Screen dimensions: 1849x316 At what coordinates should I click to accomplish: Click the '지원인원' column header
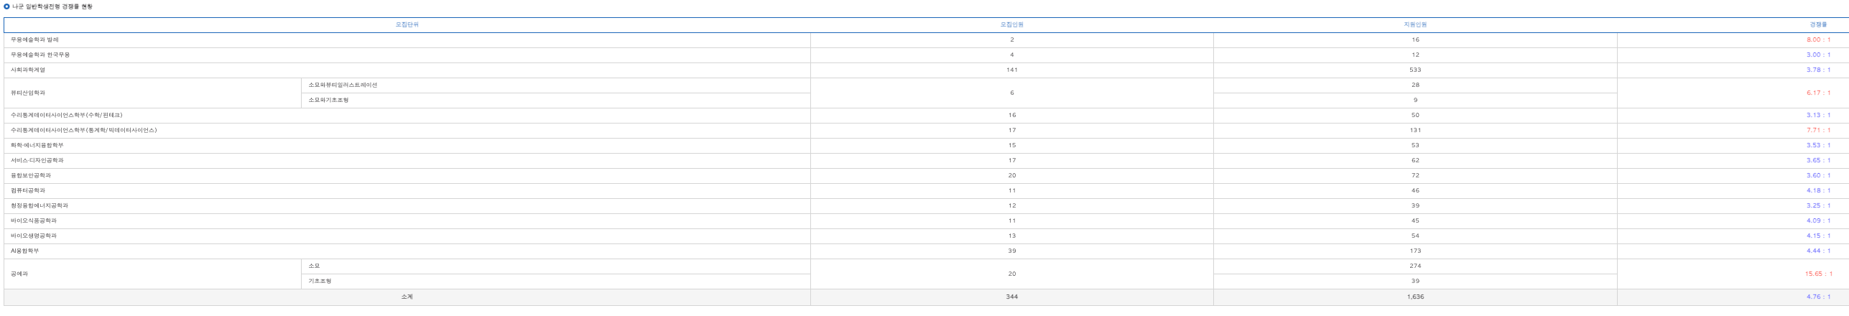coord(1415,24)
